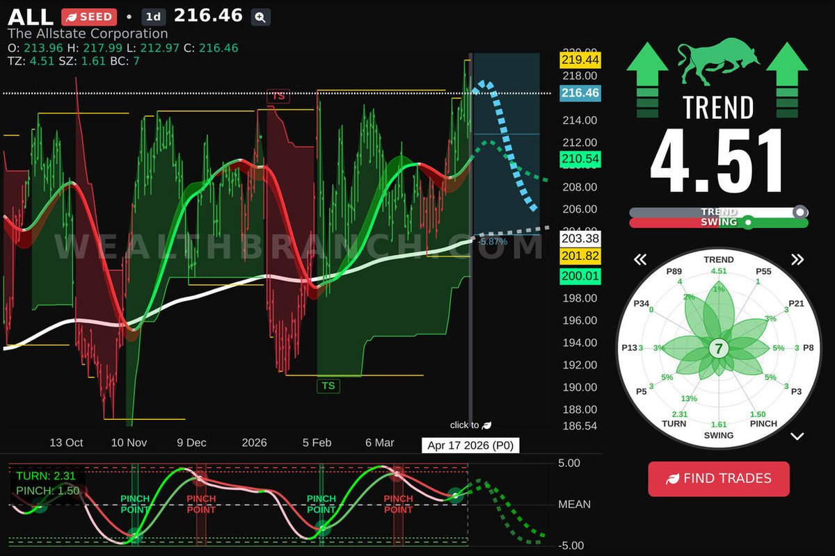
Task: Click the left double-chevron beside the radar
Action: coord(639,258)
